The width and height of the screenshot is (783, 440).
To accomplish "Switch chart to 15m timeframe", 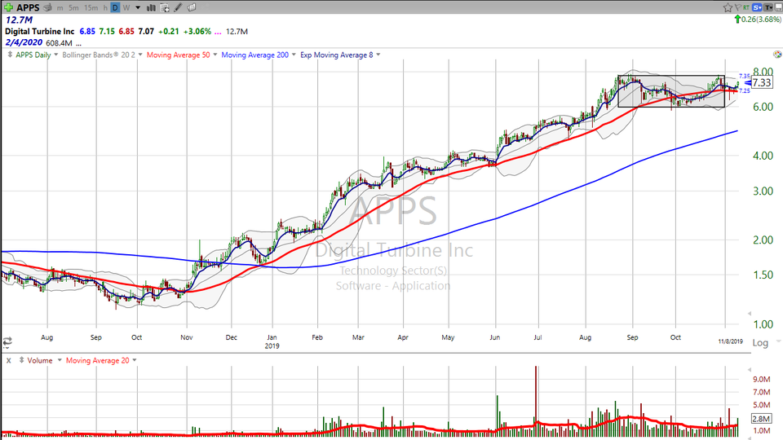I will [91, 8].
